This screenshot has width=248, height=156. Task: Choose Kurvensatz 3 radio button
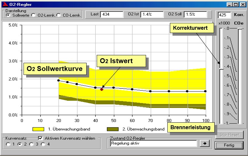click(31, 144)
